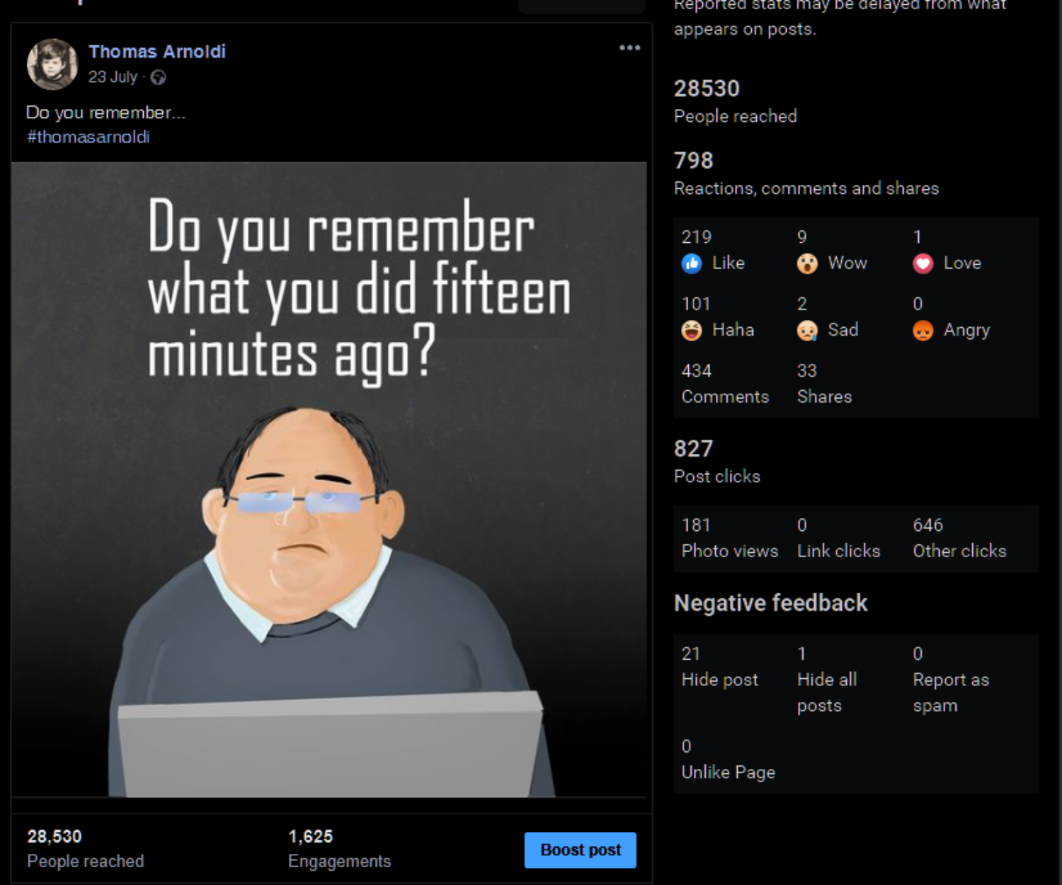Click the Boost post button

(x=581, y=850)
